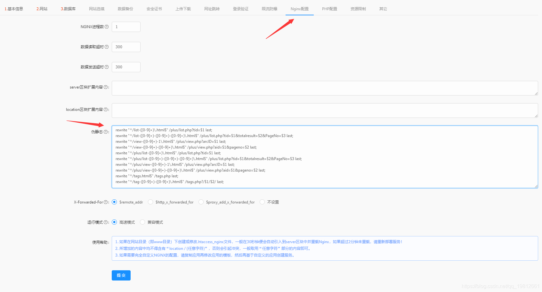The height and width of the screenshot is (292, 542).
Task: Select Nginx配置 tab
Action: (x=300, y=9)
